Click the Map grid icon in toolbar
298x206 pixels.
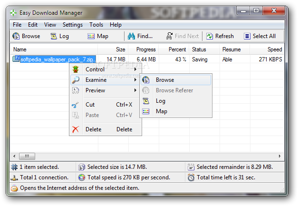91,36
